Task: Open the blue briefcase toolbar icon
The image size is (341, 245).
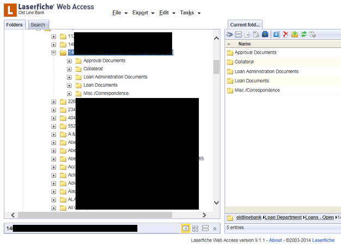Action: (265, 34)
